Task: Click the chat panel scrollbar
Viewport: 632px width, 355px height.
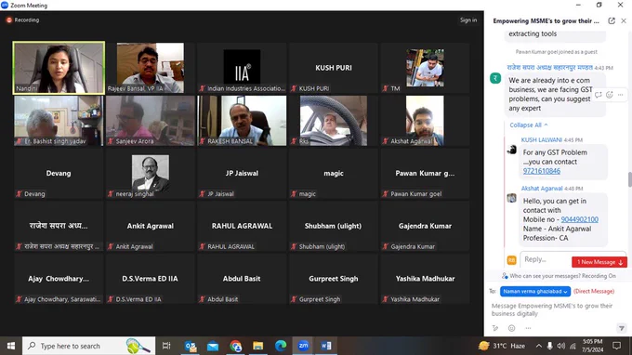Action: [x=629, y=179]
